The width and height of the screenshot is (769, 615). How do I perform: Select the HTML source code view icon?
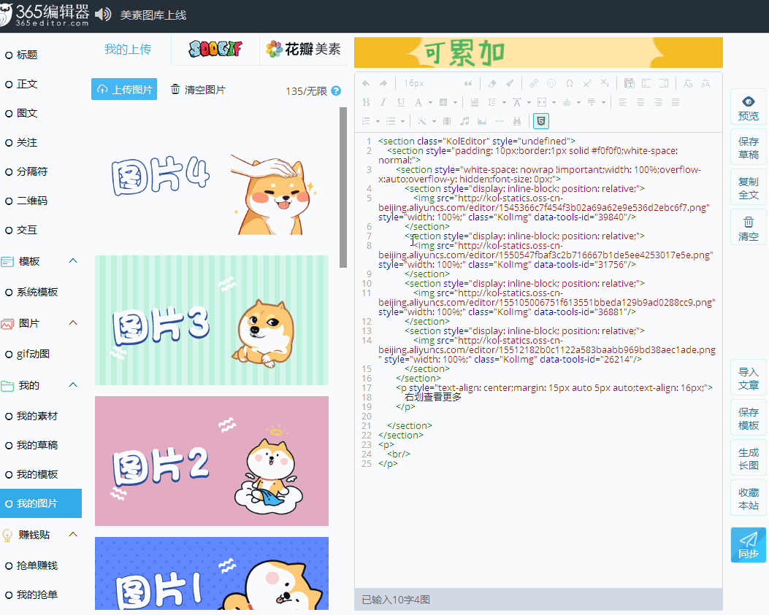(x=541, y=120)
